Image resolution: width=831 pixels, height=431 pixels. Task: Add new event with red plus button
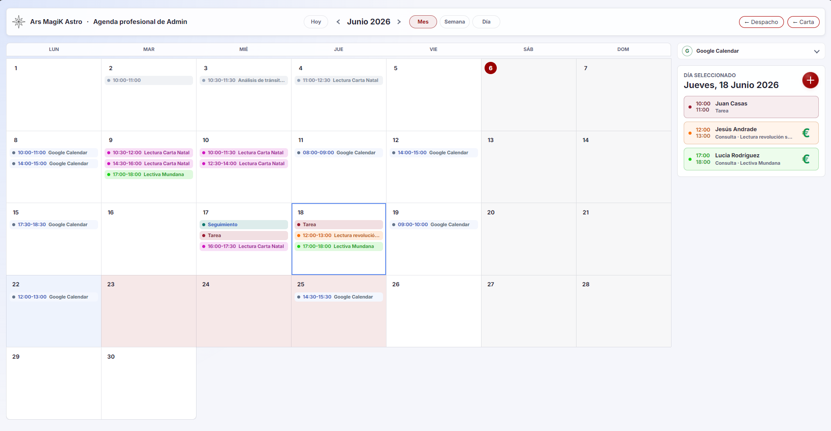[x=810, y=80]
